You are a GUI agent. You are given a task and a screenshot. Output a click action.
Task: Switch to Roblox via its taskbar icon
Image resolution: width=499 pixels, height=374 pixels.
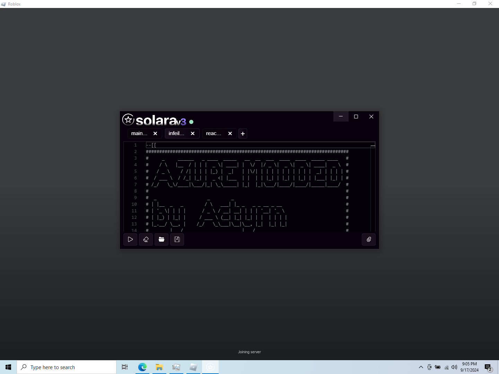pyautogui.click(x=193, y=367)
